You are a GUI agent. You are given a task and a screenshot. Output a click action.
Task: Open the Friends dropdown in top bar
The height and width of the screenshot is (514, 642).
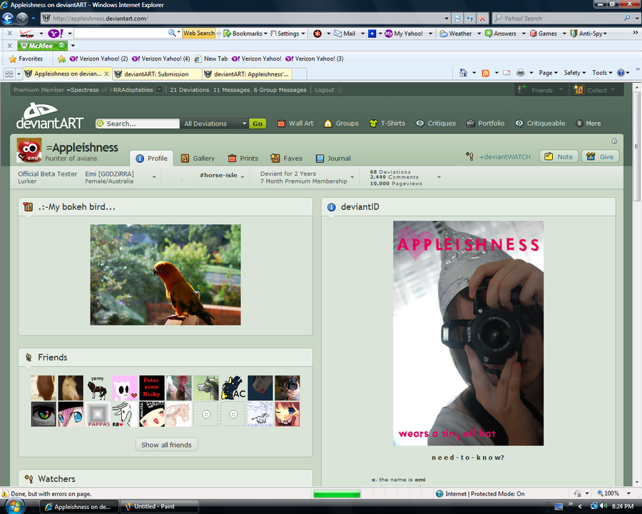click(541, 90)
